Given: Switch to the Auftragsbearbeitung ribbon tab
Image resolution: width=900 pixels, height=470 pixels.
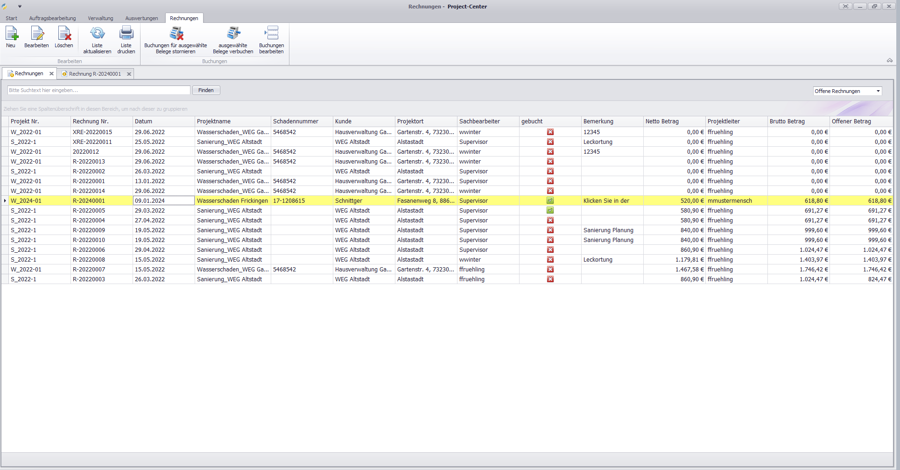Looking at the screenshot, I should click(x=52, y=18).
